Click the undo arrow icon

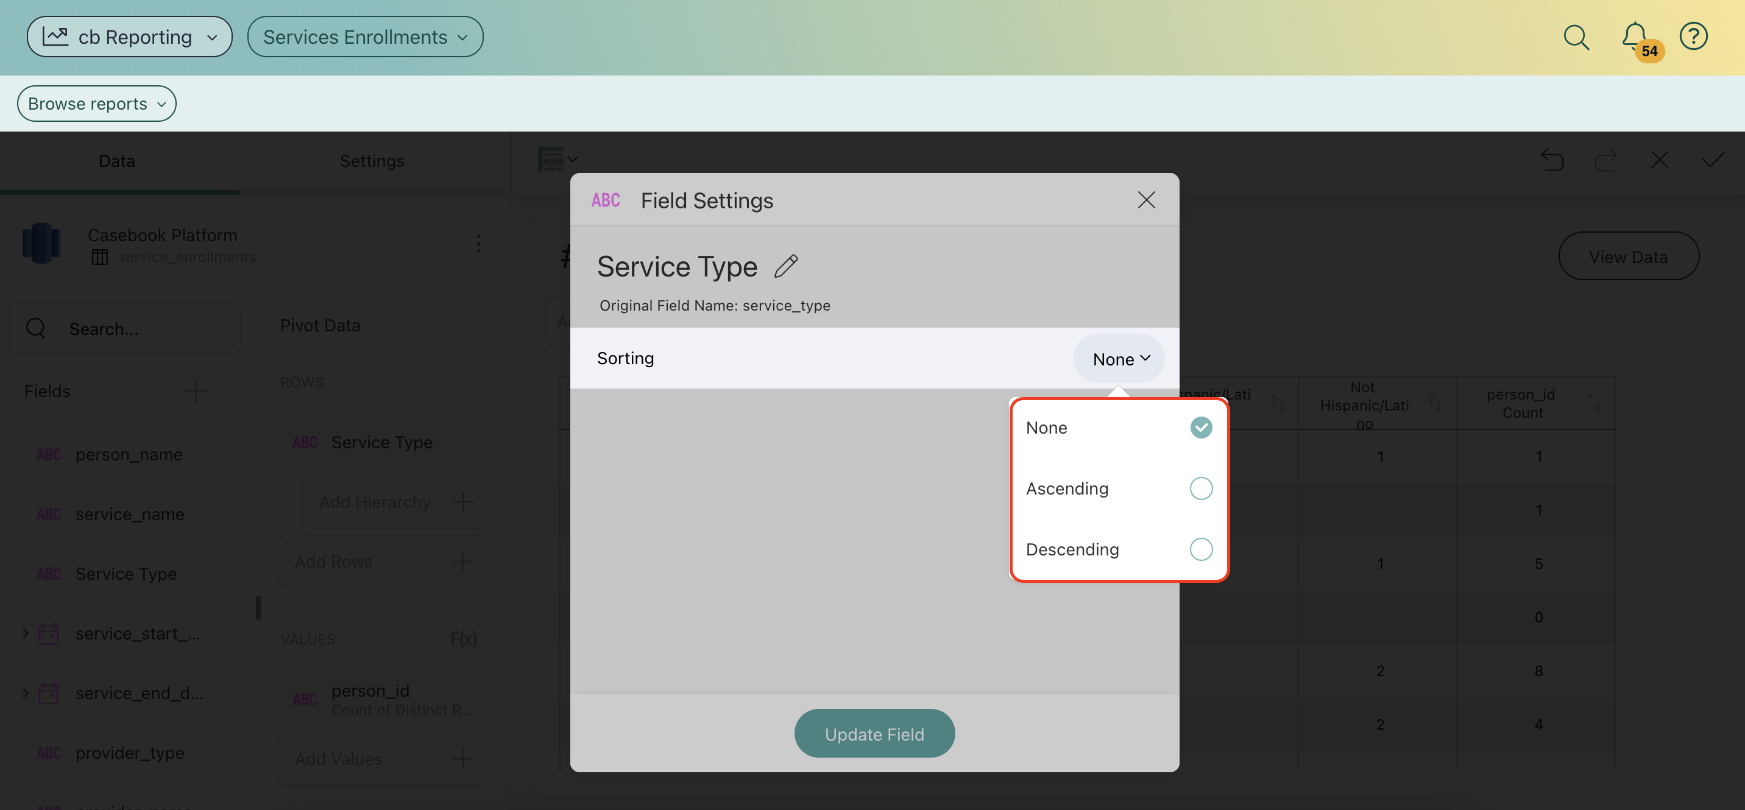click(1552, 161)
